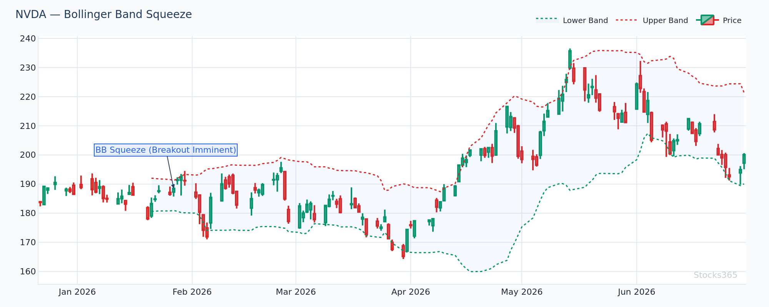This screenshot has height=307, width=769.
Task: Click the 210 y-axis tick label
Action: point(28,126)
